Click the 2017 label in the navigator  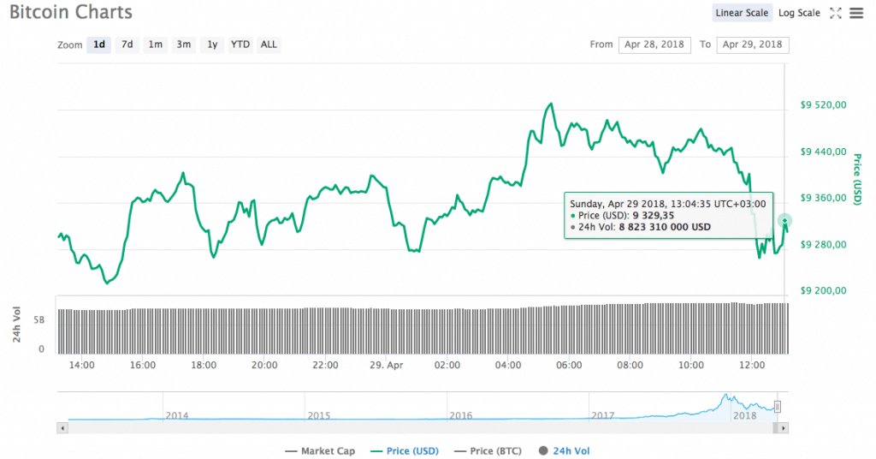pos(603,415)
